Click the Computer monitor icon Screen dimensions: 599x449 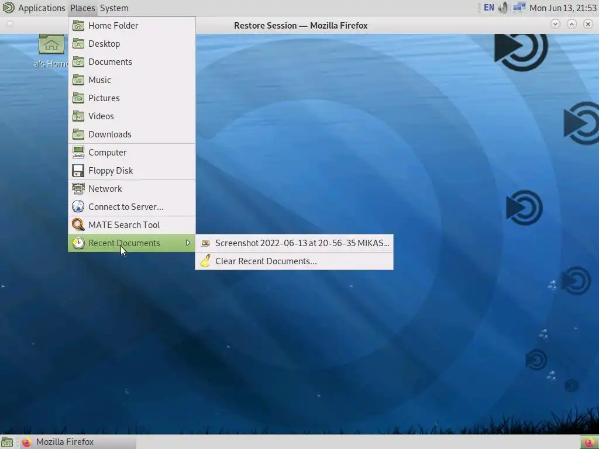point(78,153)
